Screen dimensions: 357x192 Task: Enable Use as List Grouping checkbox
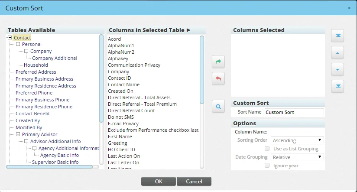coord(267,149)
